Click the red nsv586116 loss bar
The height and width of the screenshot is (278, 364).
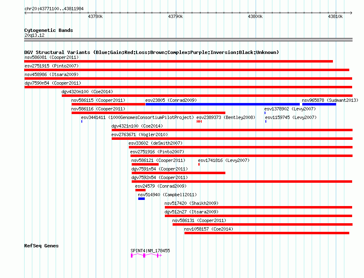click(x=148, y=113)
